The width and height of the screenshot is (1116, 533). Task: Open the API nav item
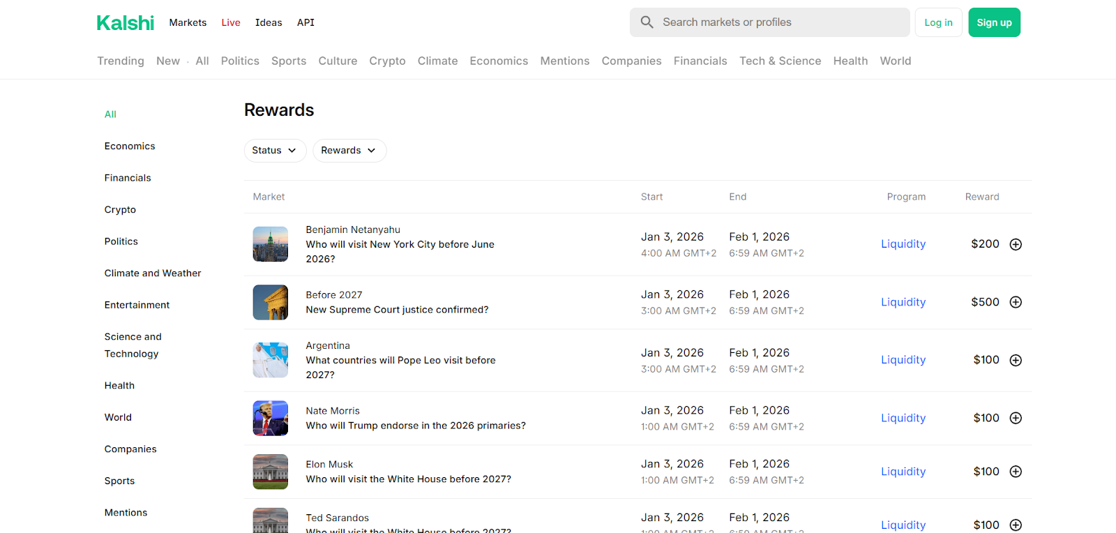[306, 22]
